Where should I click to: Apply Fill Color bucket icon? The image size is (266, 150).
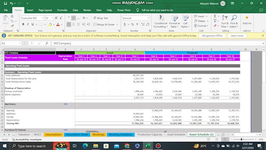pos(50,24)
